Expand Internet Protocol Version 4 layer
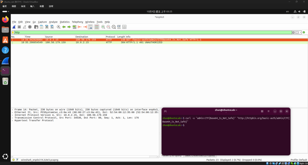Image resolution: width=308 pixels, height=165 pixels. pyautogui.click(x=13, y=115)
